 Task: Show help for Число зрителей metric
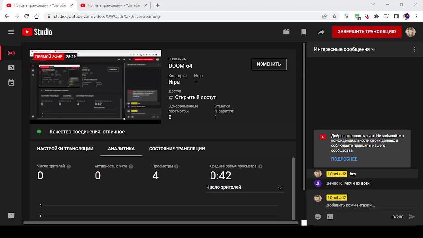click(x=69, y=166)
